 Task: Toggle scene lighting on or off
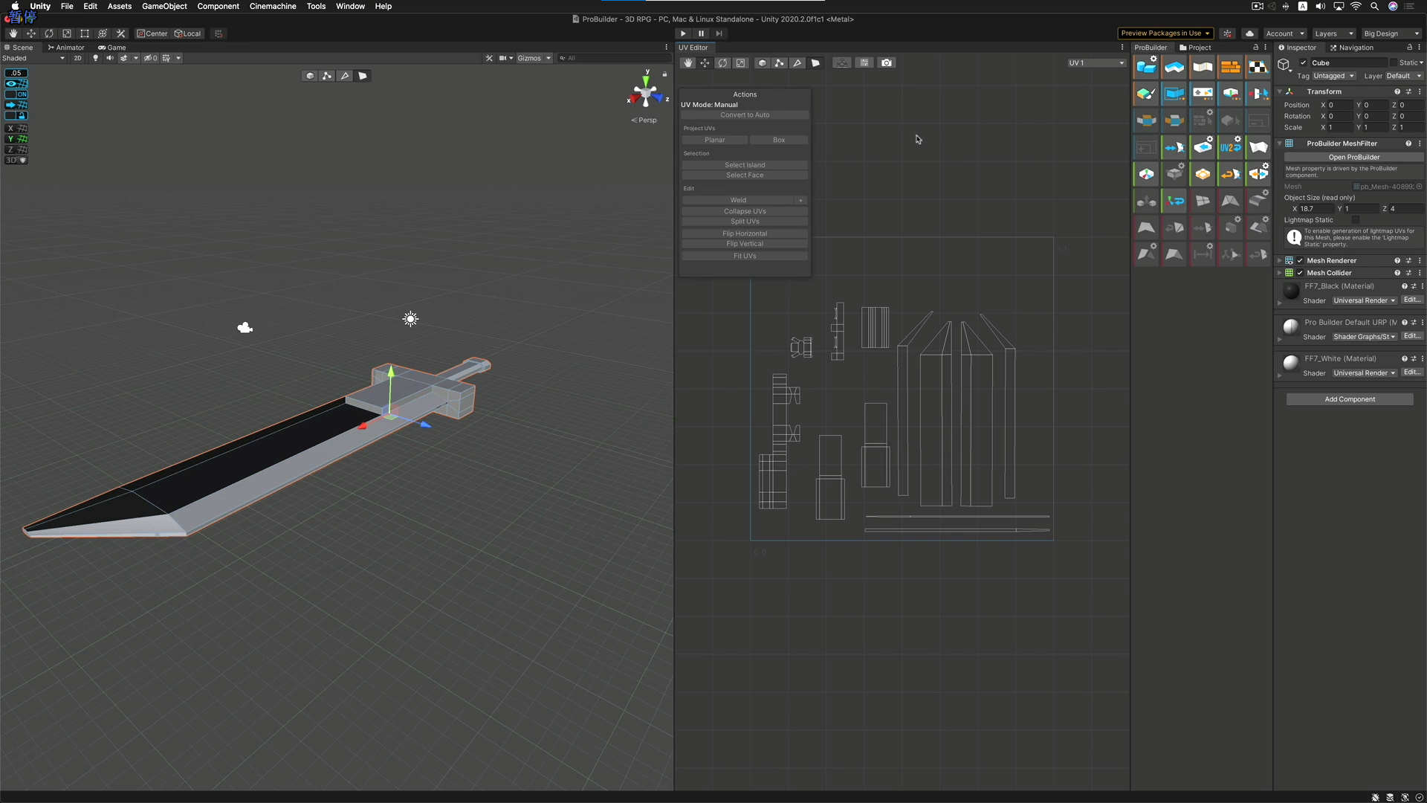click(x=95, y=58)
